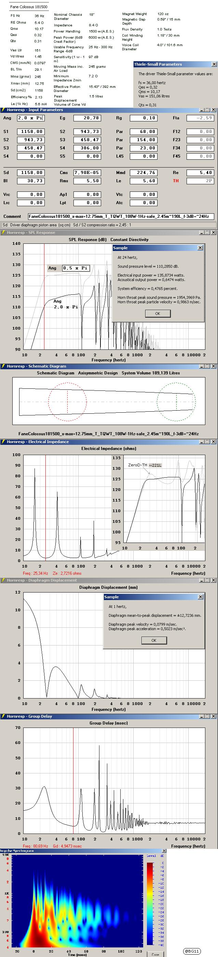Click the F23 value field

point(200,140)
